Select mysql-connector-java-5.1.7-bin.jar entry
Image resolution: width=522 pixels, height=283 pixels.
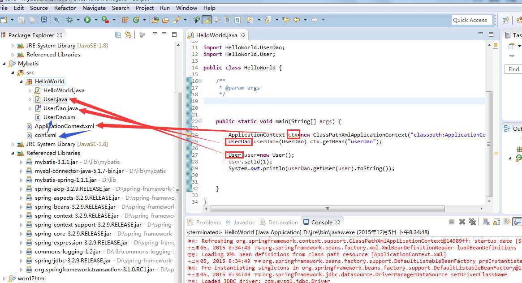[79, 171]
